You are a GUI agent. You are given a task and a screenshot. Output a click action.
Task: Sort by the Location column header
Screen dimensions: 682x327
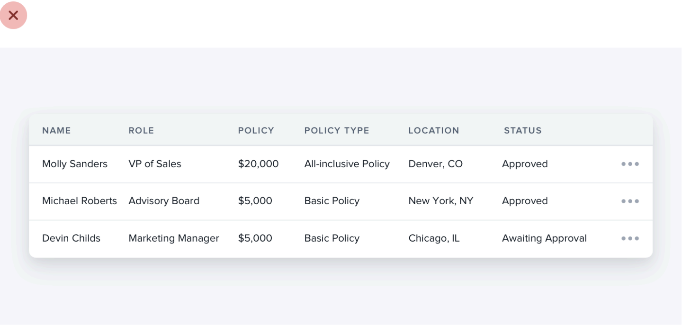pyautogui.click(x=433, y=130)
